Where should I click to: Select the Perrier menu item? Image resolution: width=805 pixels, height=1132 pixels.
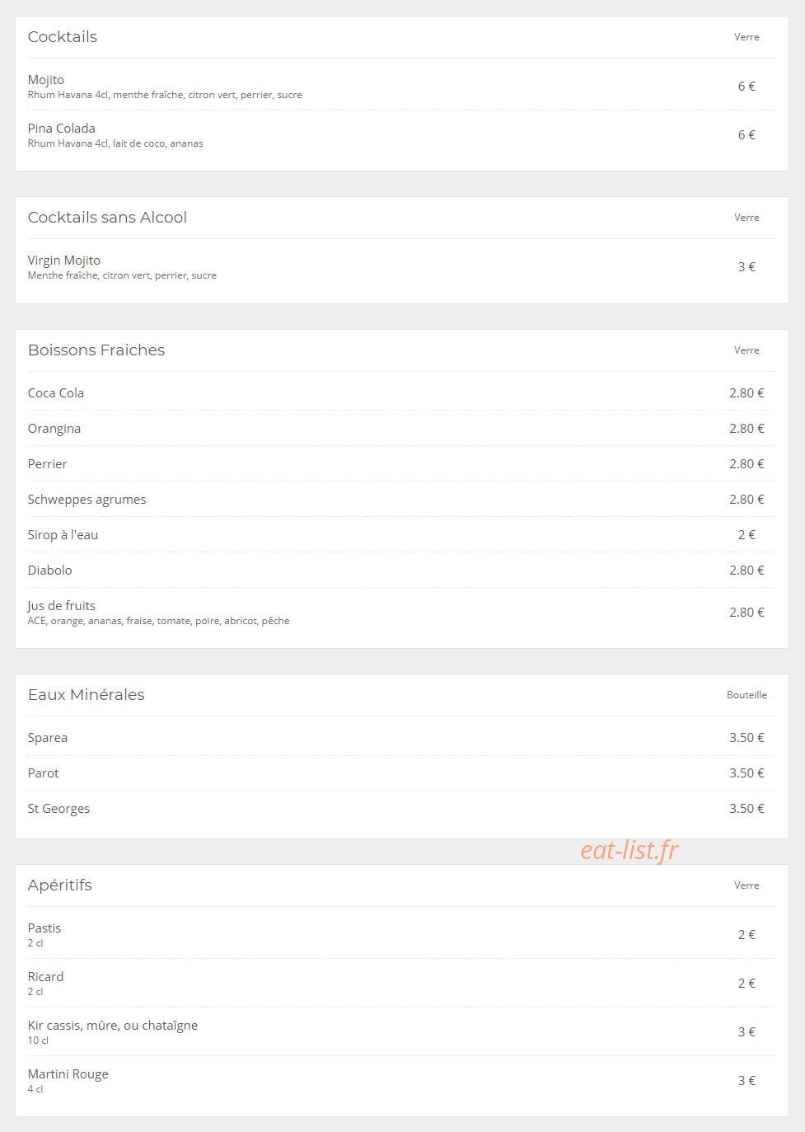coord(402,464)
